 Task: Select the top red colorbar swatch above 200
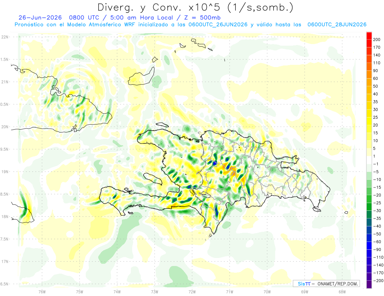tap(369, 36)
